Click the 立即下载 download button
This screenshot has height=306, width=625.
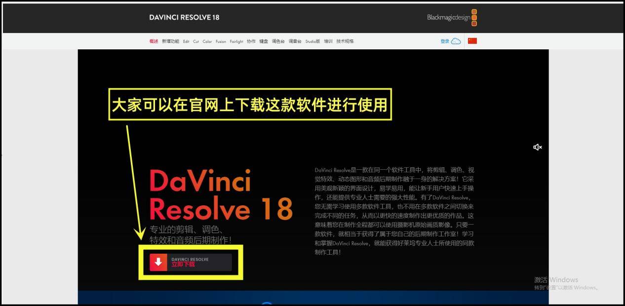191,262
